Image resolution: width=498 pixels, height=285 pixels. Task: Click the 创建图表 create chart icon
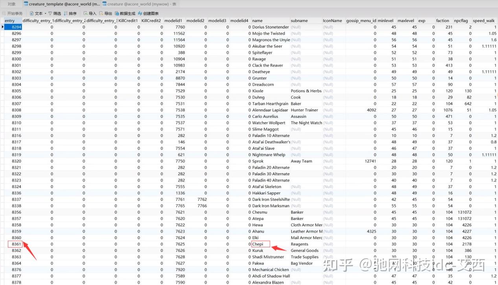[x=140, y=13]
